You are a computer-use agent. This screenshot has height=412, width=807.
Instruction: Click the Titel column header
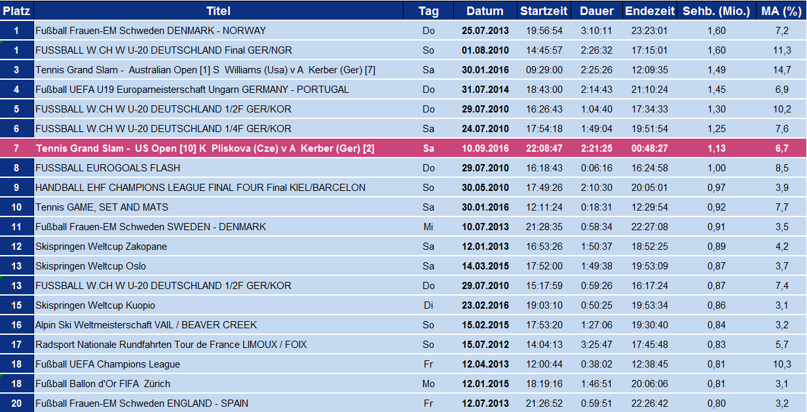(x=218, y=10)
